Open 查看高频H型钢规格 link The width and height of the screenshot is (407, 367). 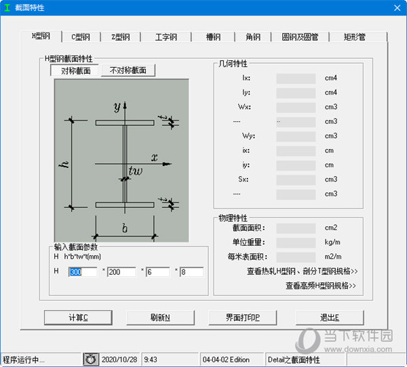click(321, 286)
